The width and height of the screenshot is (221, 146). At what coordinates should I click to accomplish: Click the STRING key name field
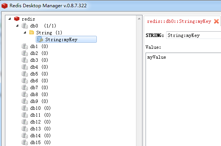(x=194, y=35)
